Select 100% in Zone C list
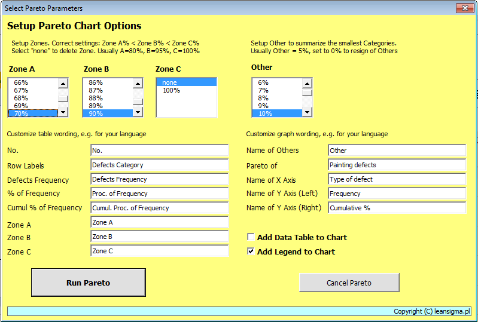478x322 pixels. pyautogui.click(x=171, y=91)
